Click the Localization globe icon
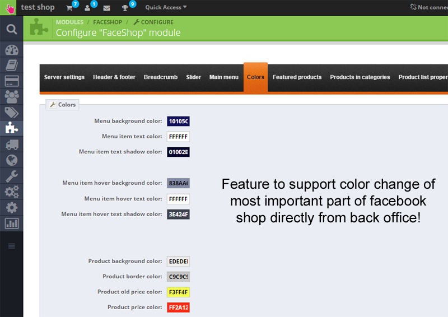 coord(11,160)
